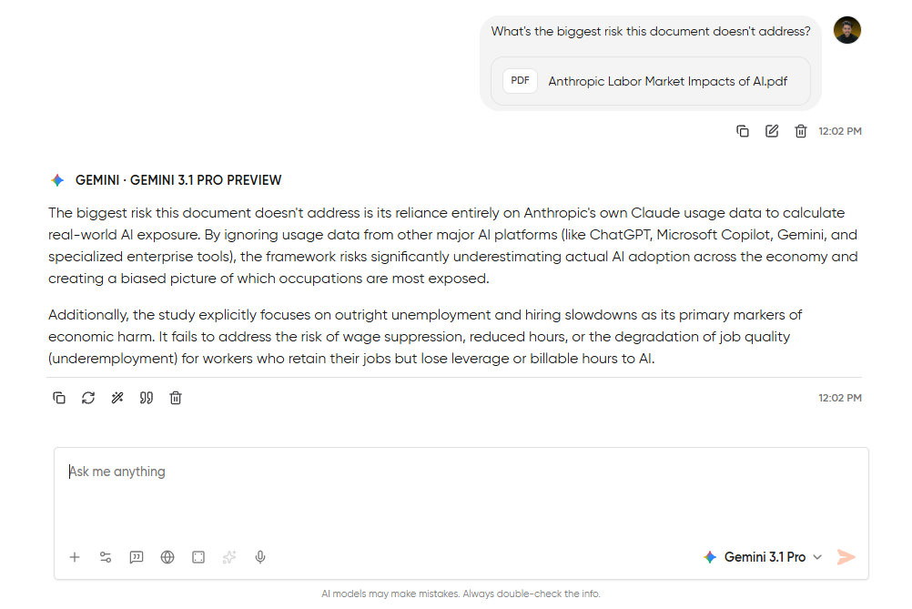Toggle the sparkle enhancement icon
Screen dimensions: 912x609
(x=229, y=556)
